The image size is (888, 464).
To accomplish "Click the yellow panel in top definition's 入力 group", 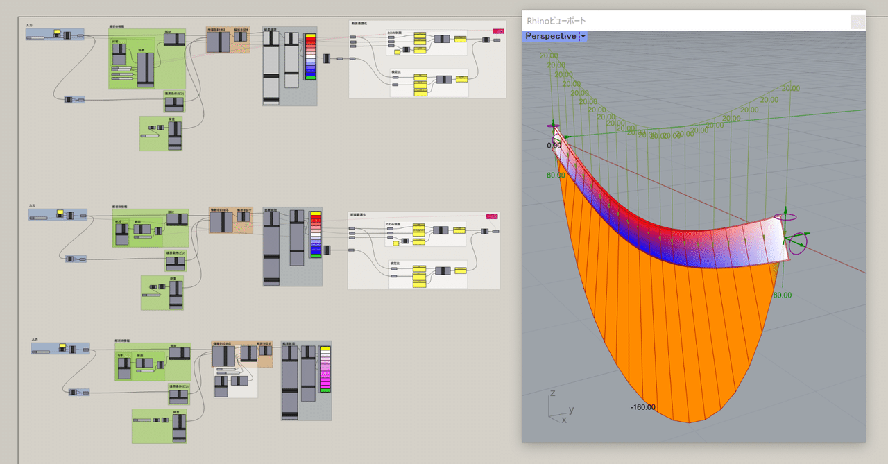I will point(57,32).
